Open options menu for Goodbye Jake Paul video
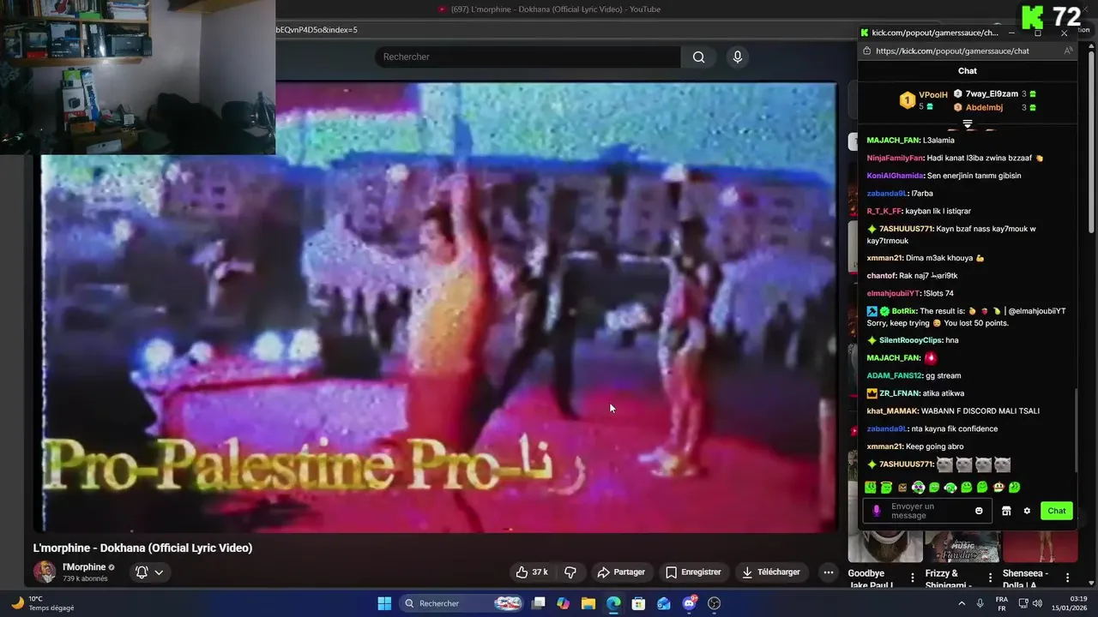The image size is (1098, 617). [x=912, y=578]
